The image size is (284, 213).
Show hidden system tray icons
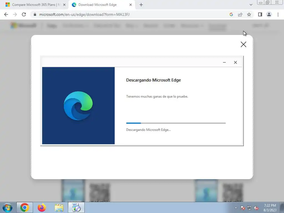tap(236, 208)
